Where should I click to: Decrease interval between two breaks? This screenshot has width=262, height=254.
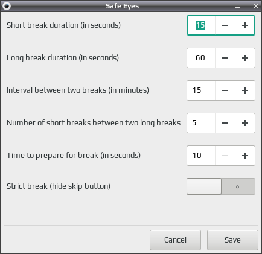click(x=225, y=90)
